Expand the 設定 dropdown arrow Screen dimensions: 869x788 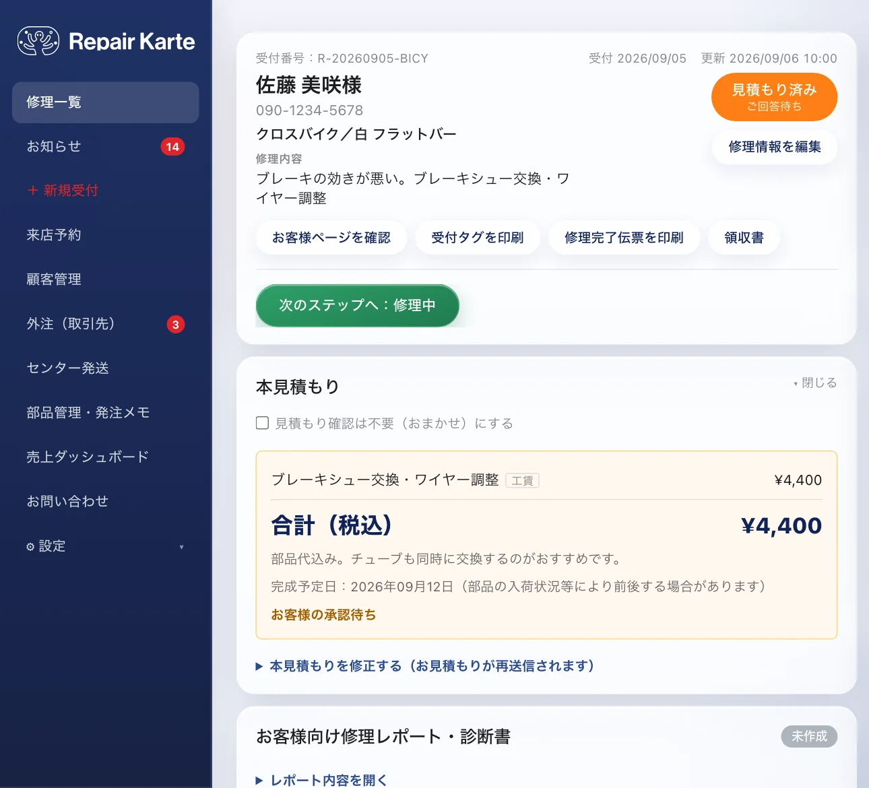[x=181, y=547]
